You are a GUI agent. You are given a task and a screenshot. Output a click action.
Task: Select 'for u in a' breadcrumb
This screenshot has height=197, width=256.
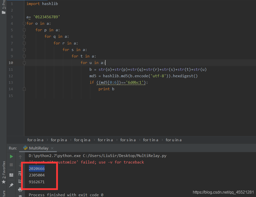(x=174, y=140)
